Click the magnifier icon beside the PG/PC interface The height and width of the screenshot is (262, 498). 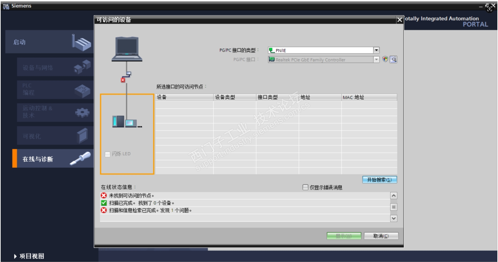pos(393,60)
